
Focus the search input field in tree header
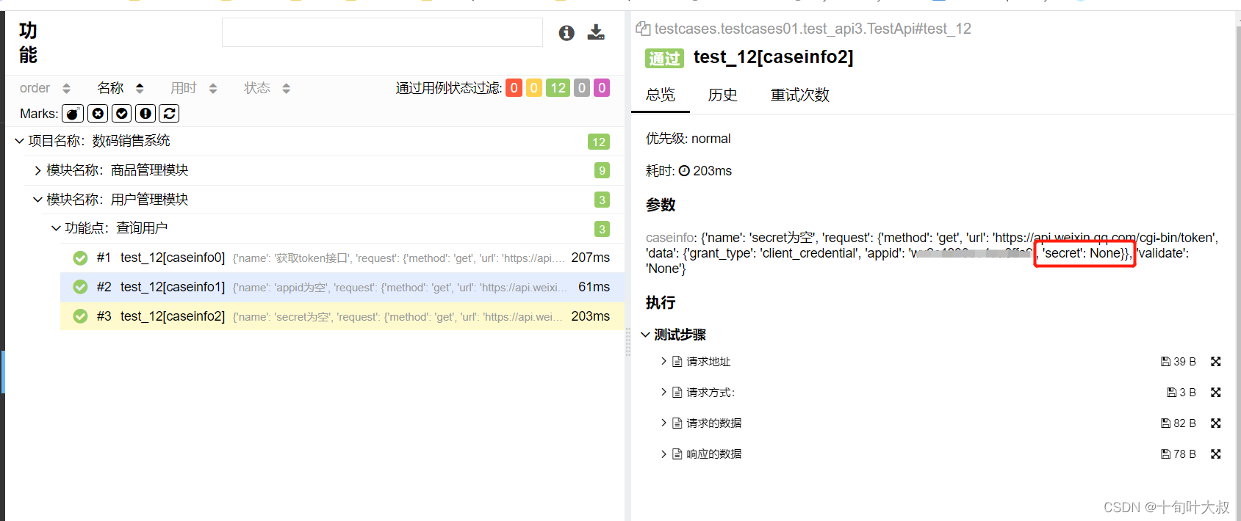point(382,32)
